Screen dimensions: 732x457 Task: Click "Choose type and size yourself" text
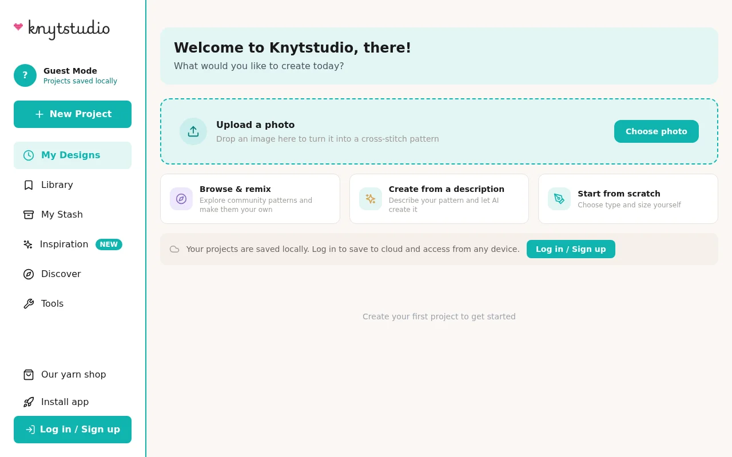coord(629,205)
